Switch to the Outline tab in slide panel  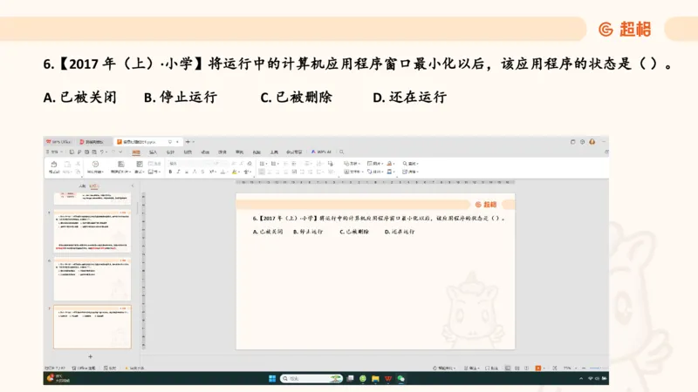click(x=82, y=186)
